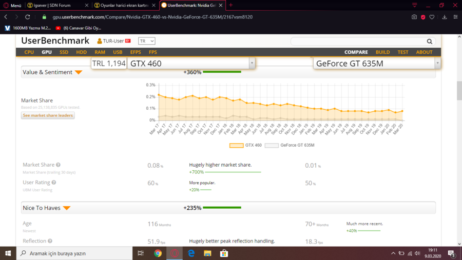Click the UserBenchmark logo

click(55, 41)
